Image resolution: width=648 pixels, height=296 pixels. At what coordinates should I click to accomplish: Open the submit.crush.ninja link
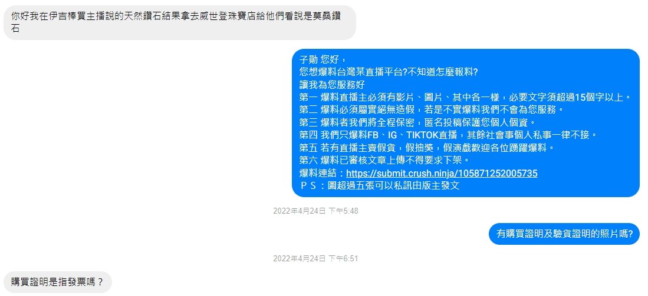click(x=442, y=173)
